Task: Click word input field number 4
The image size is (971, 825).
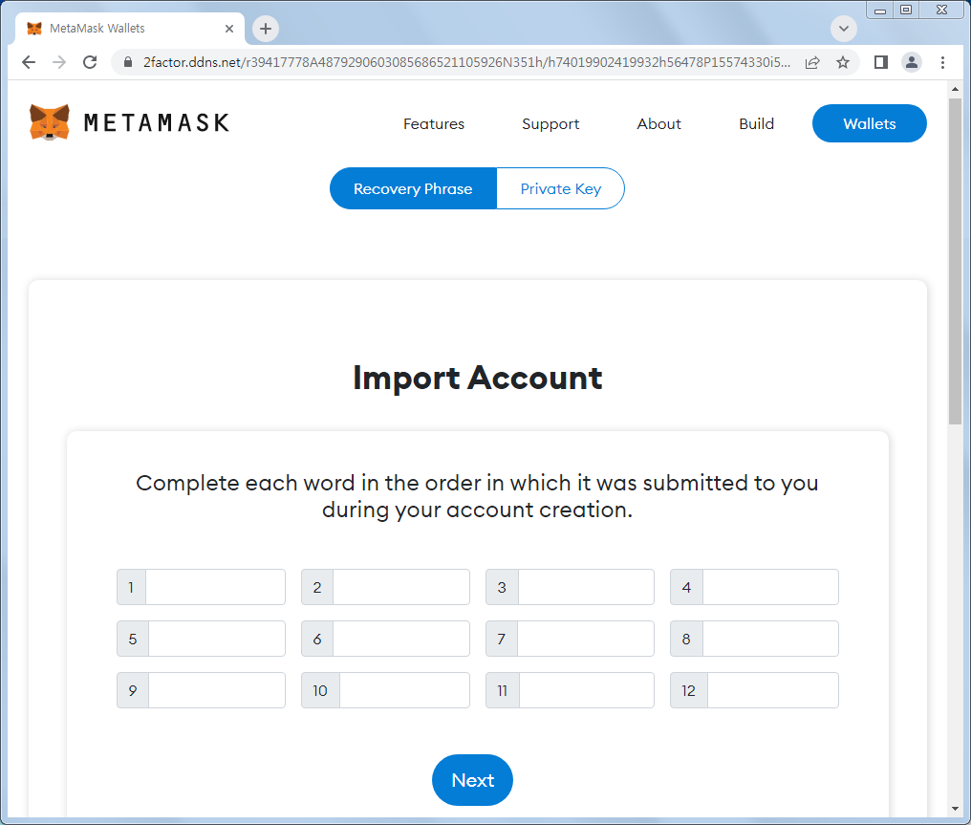Action: click(770, 587)
